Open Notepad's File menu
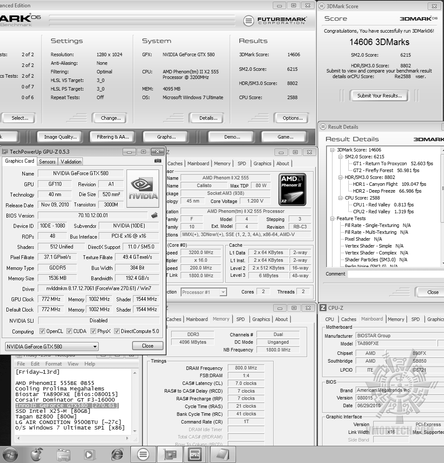This screenshot has width=444, height=463. point(21,364)
